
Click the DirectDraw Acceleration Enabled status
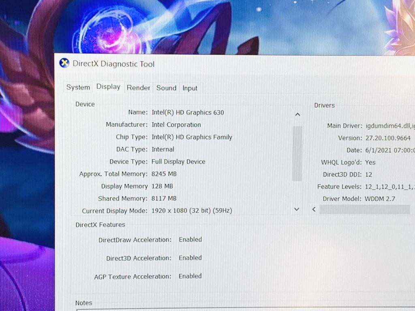190,239
